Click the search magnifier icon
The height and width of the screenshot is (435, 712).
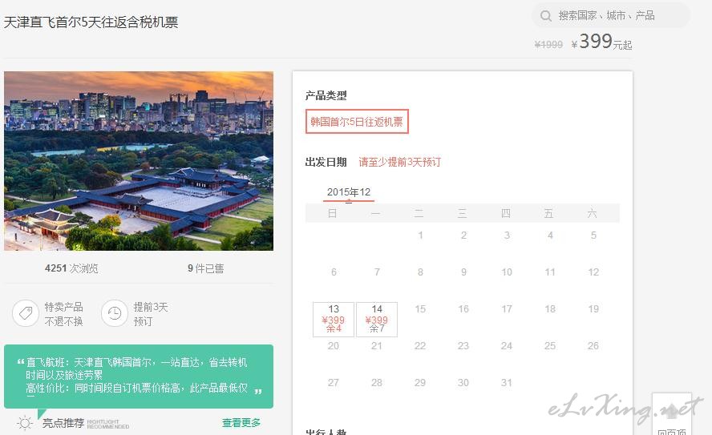click(x=545, y=16)
